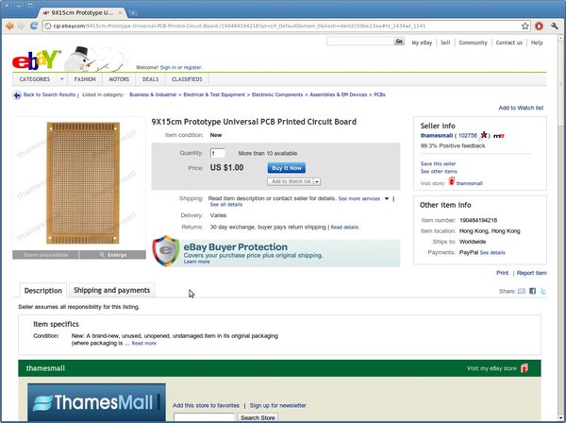The image size is (566, 423).
Task: Click top-right Add to Watch list link
Action: click(x=521, y=108)
